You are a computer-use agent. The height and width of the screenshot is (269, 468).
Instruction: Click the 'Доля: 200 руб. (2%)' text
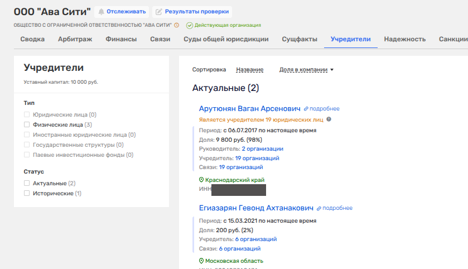tap(226, 230)
